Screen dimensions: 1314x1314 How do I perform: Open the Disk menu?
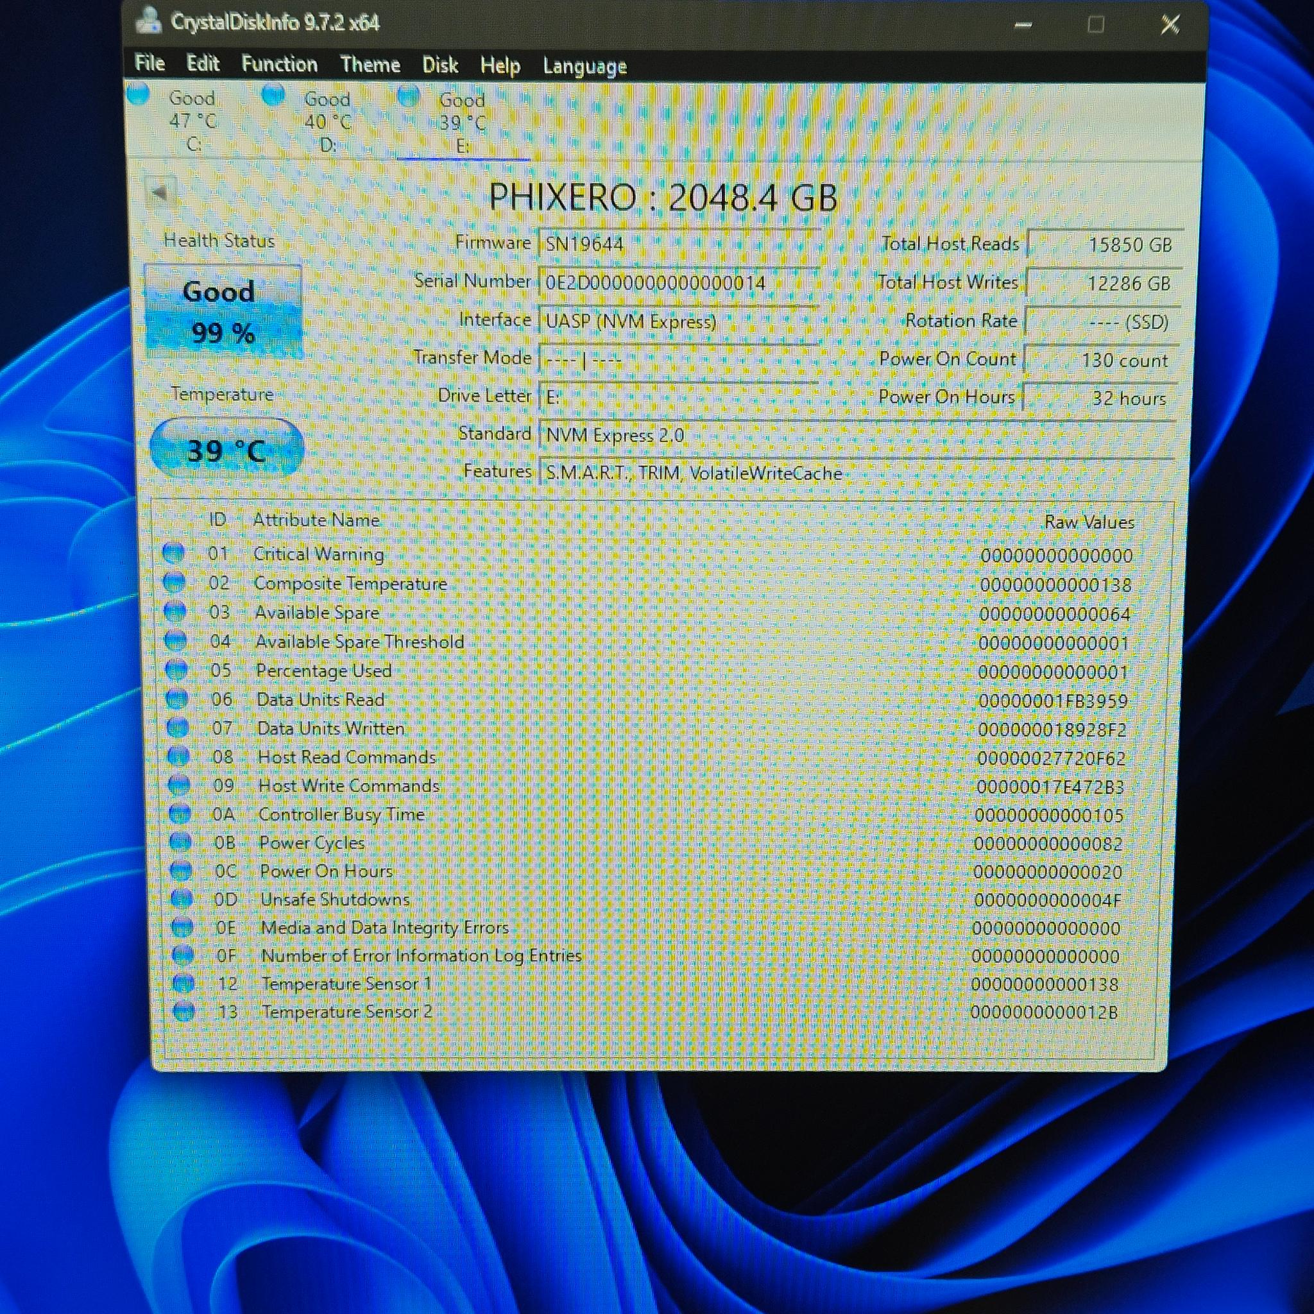pyautogui.click(x=440, y=65)
